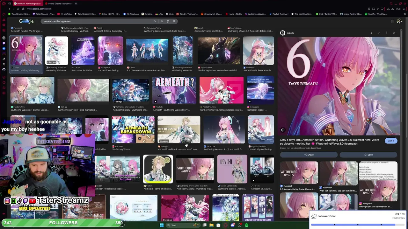This screenshot has width=408, height=229.
Task: Show previous image in preview panel
Action: (371, 33)
